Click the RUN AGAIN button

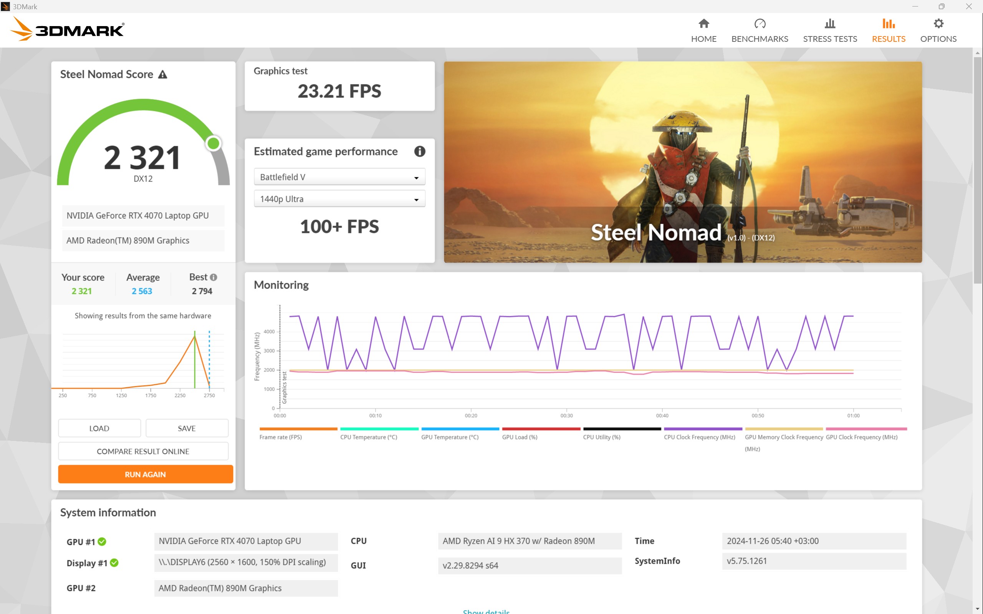coord(146,474)
